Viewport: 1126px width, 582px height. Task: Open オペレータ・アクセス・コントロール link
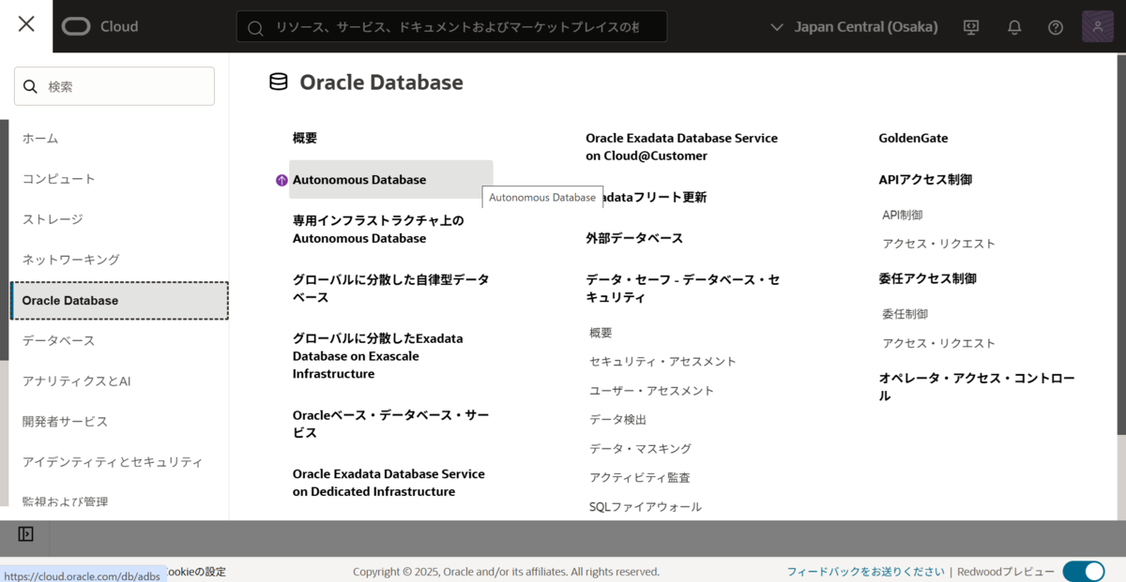click(977, 387)
